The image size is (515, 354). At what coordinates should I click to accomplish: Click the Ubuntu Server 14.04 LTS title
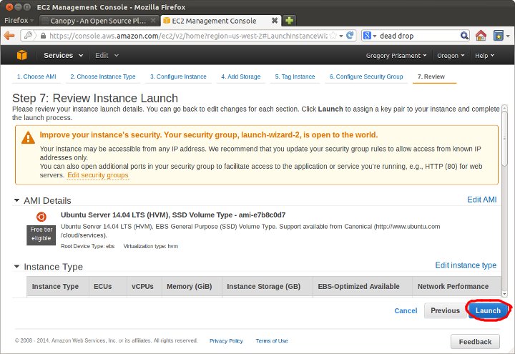click(173, 215)
